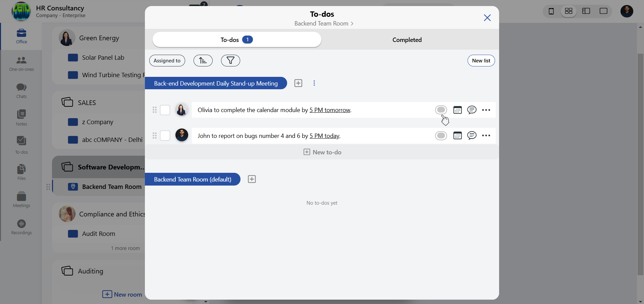644x304 pixels.
Task: Show 1 more room under Compliance
Action: point(125,248)
